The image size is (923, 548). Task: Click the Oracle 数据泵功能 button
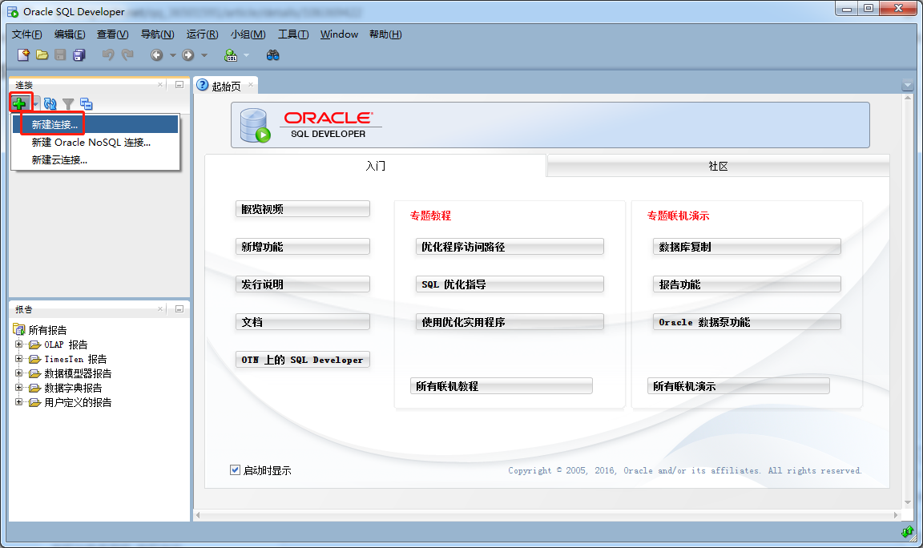click(747, 322)
